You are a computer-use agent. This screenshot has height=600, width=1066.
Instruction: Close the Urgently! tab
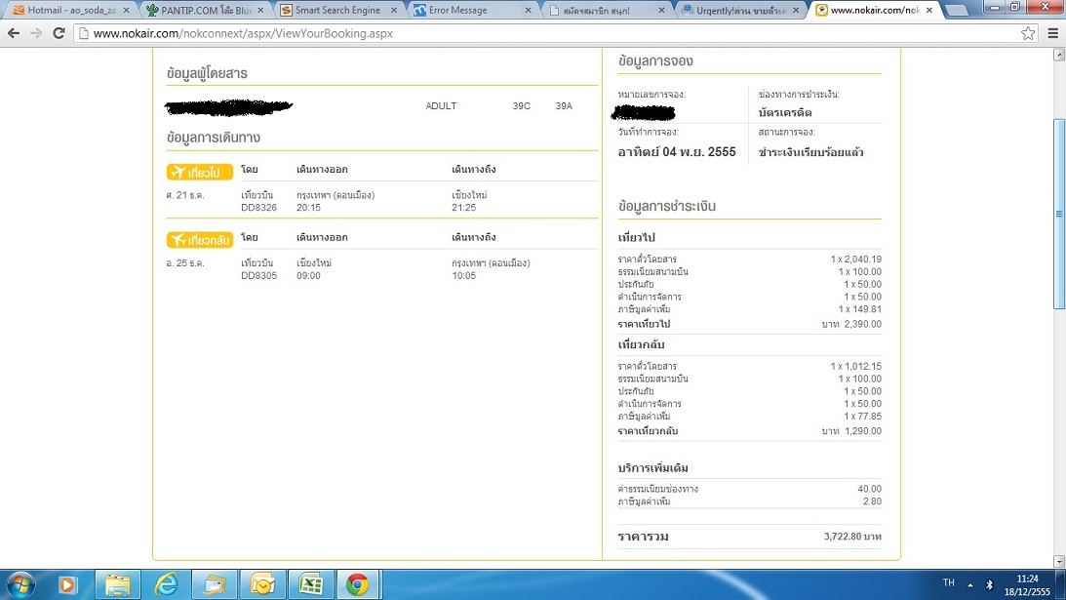795,10
